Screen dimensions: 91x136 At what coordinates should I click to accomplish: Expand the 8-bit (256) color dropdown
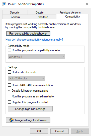[27, 78]
